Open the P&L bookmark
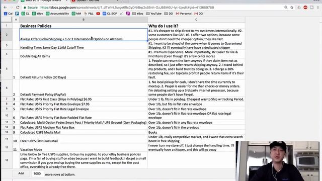 click(x=89, y=14)
